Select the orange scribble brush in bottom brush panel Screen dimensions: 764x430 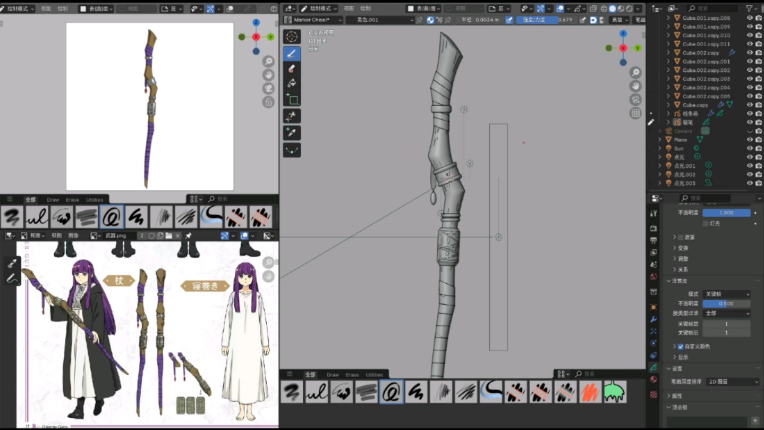click(590, 392)
